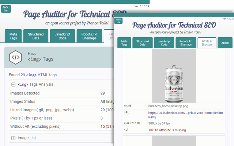Open Robots.Txt Sitemaps tab in front window
The height and width of the screenshot is (146, 234).
coord(186,43)
